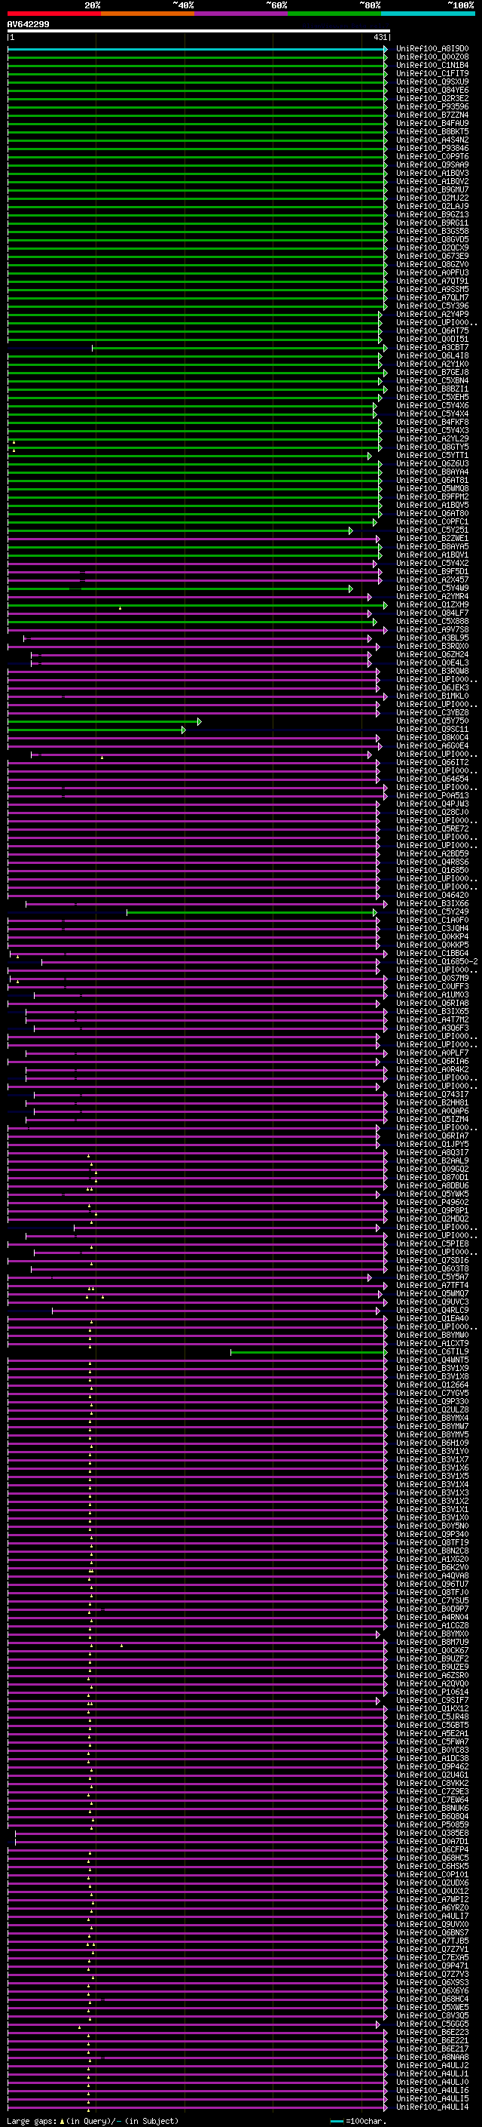Open the UniRef100_B4FAU9 hit link
The width and height of the screenshot is (482, 2127).
432,123
